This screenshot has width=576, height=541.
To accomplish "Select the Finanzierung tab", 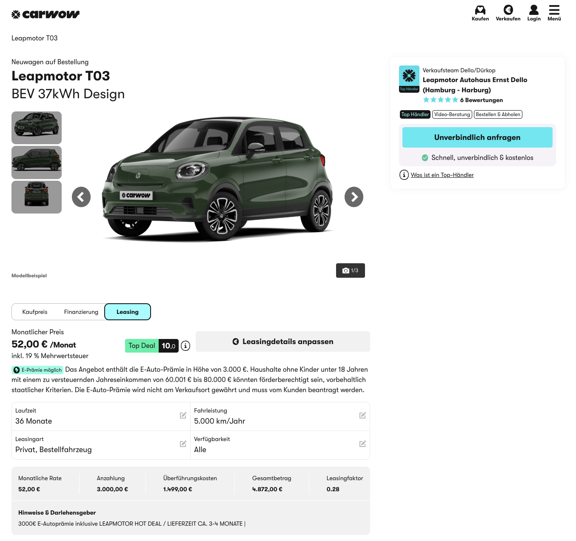I will click(81, 312).
